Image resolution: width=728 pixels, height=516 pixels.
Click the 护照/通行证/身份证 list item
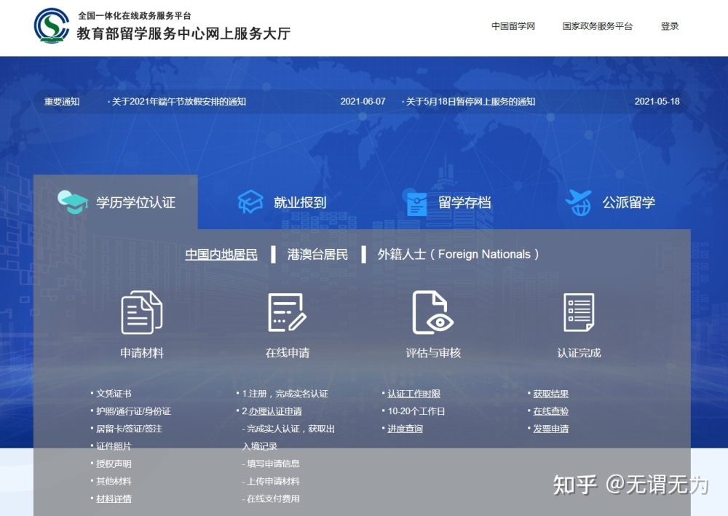click(133, 411)
